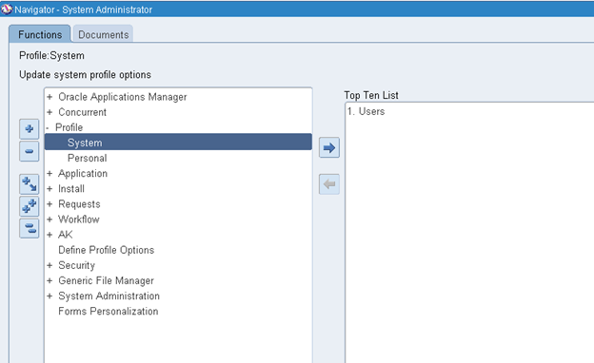
Task: Click Expand All Children button with arrow
Action: pyautogui.click(x=30, y=184)
